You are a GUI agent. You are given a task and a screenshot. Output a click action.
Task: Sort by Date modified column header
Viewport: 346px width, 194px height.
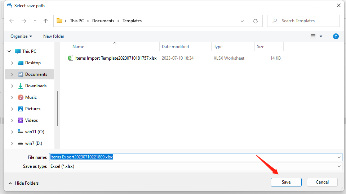click(x=176, y=47)
